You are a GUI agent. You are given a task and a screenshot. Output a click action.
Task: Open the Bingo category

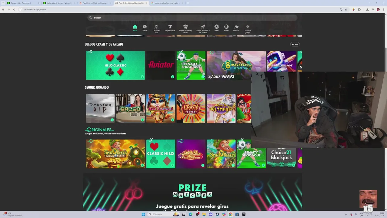coord(226,28)
